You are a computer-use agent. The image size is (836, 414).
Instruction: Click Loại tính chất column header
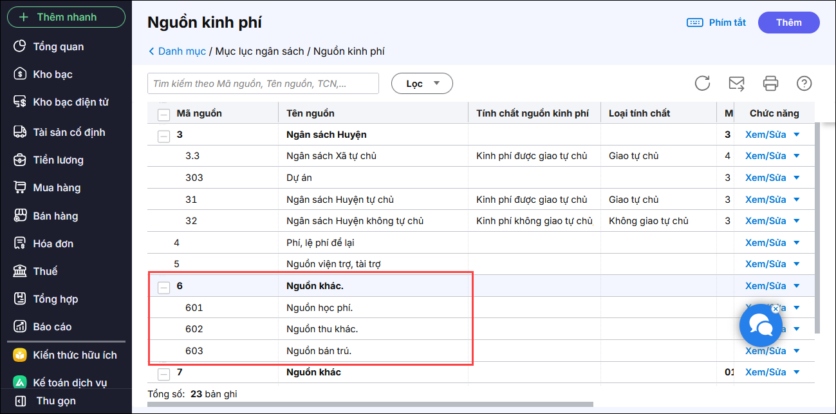640,113
